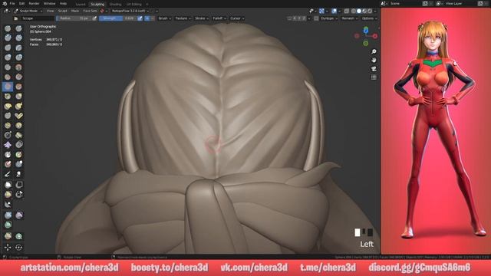Tick the Dyntopo checkbox
491x276 pixels.
click(316, 18)
